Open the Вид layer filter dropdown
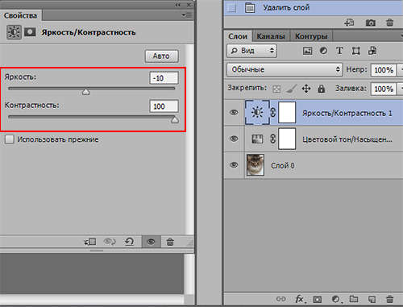Screen dimensions: 403x307 pyautogui.click(x=251, y=51)
